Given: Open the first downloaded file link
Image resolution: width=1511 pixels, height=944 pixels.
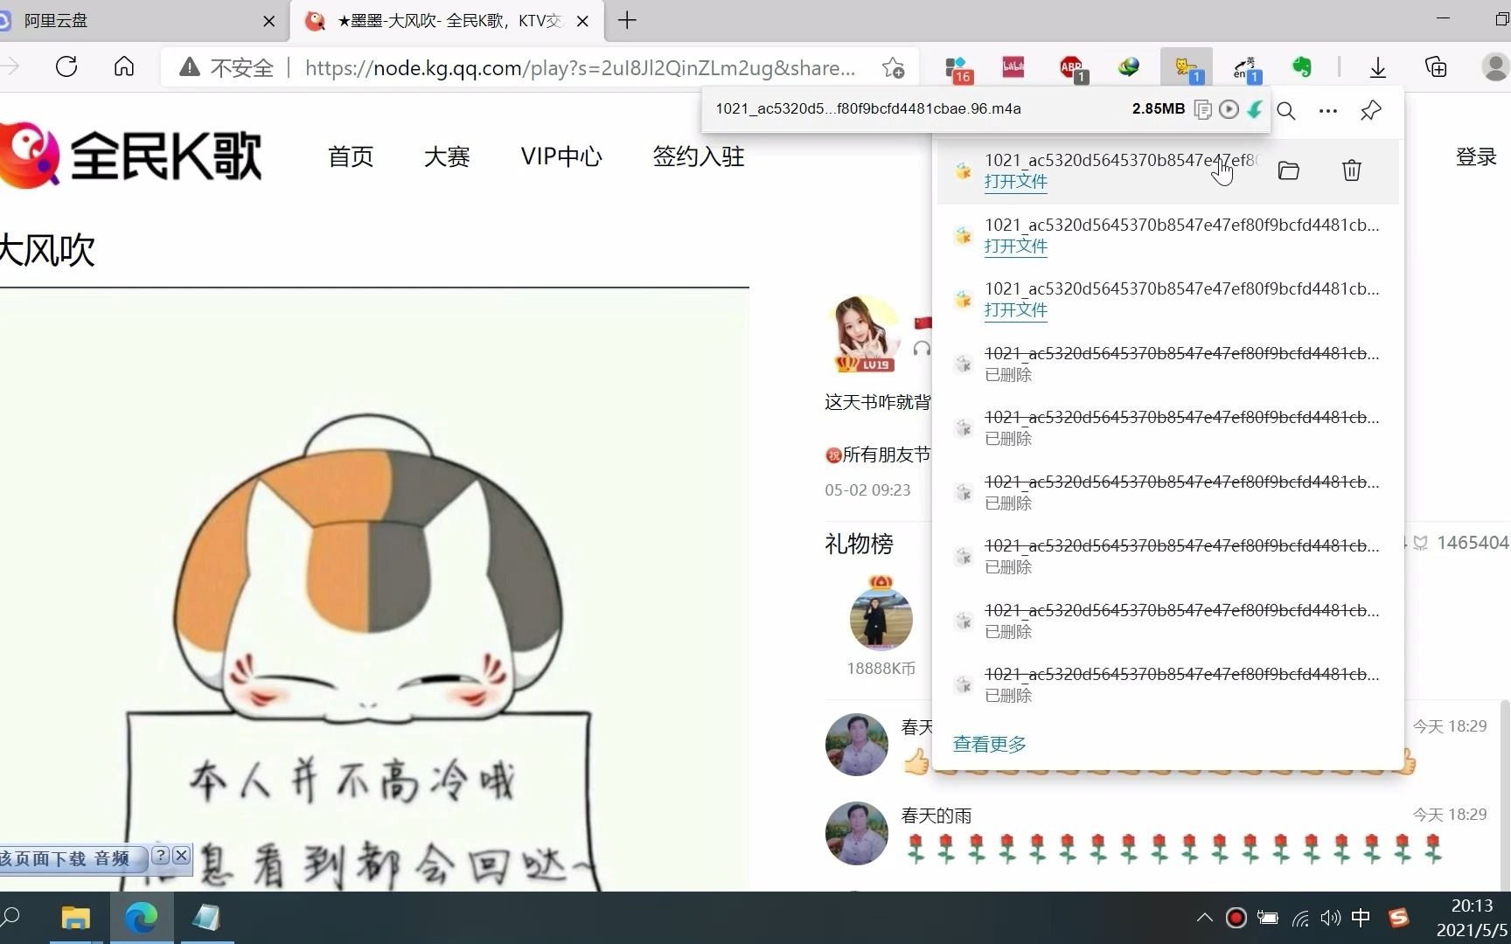Looking at the screenshot, I should pos(1015,182).
